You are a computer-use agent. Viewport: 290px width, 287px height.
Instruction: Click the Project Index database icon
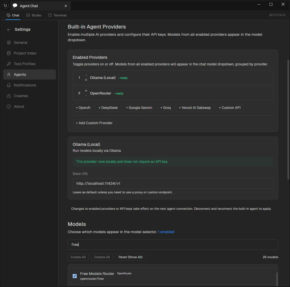[9, 53]
